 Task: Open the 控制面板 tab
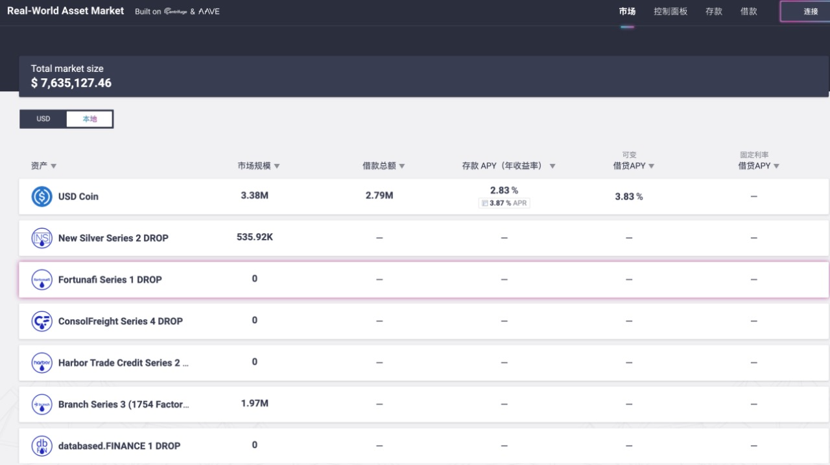click(x=670, y=12)
